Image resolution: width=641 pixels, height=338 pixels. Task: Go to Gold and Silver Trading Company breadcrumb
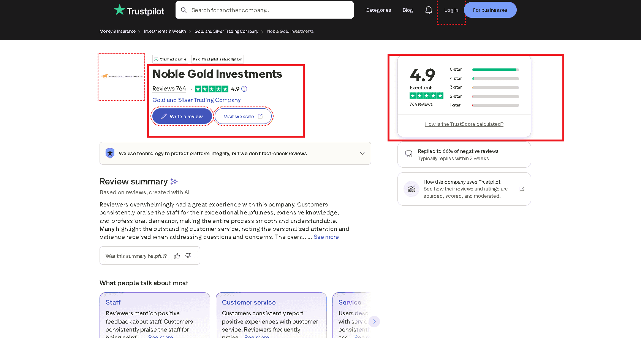click(226, 32)
